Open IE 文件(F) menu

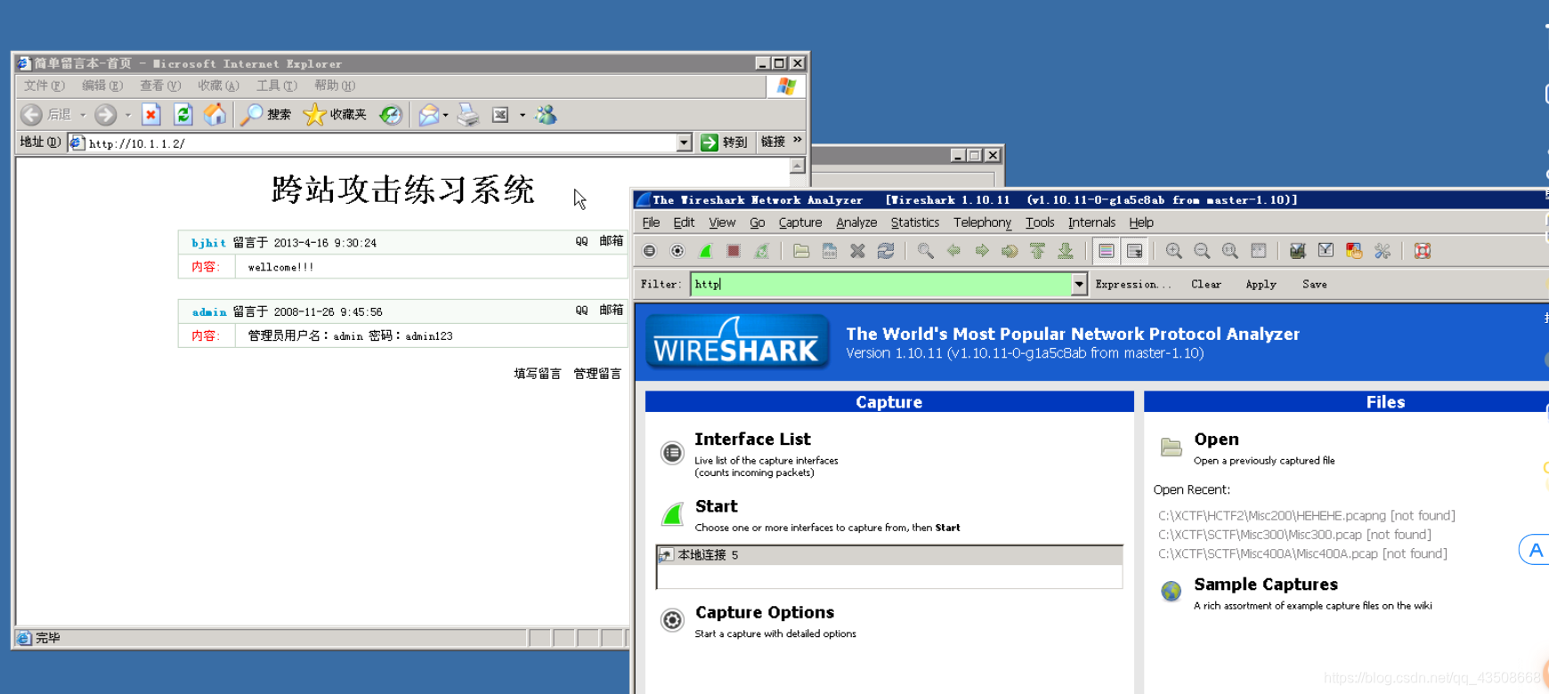45,85
